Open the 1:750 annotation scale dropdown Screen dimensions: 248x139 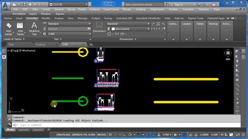167,135
